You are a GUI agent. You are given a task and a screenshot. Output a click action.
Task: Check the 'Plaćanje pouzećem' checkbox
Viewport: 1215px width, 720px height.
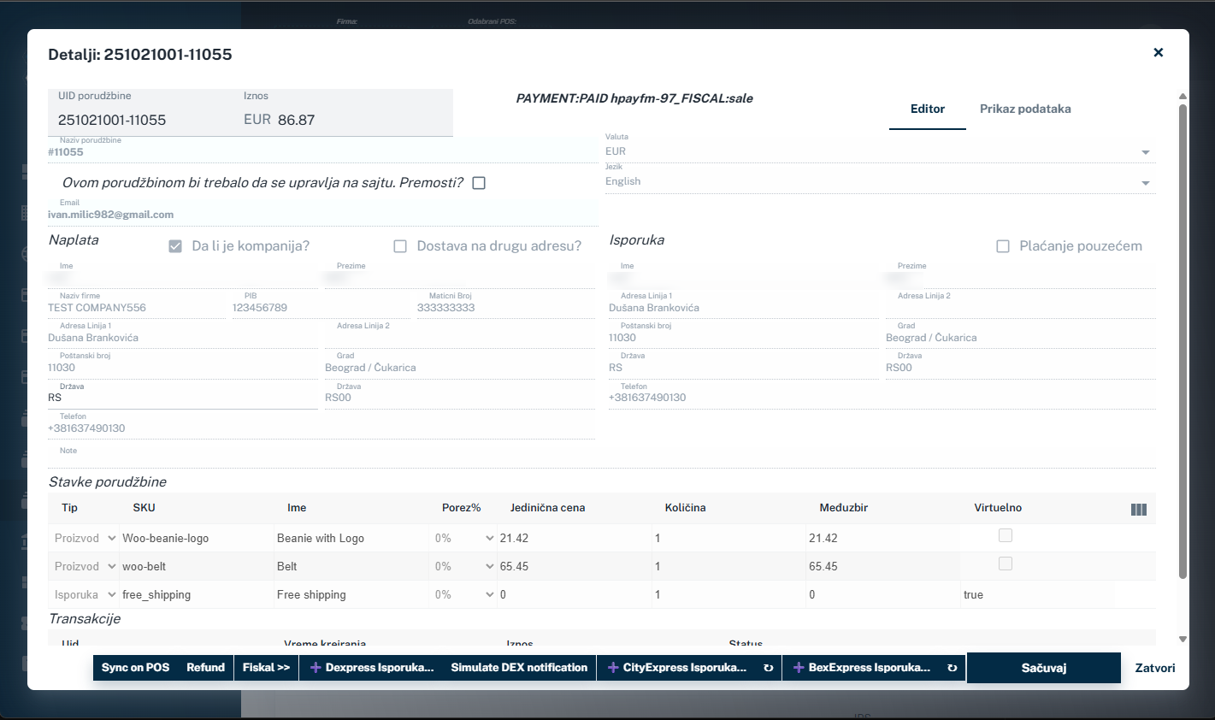click(1003, 246)
